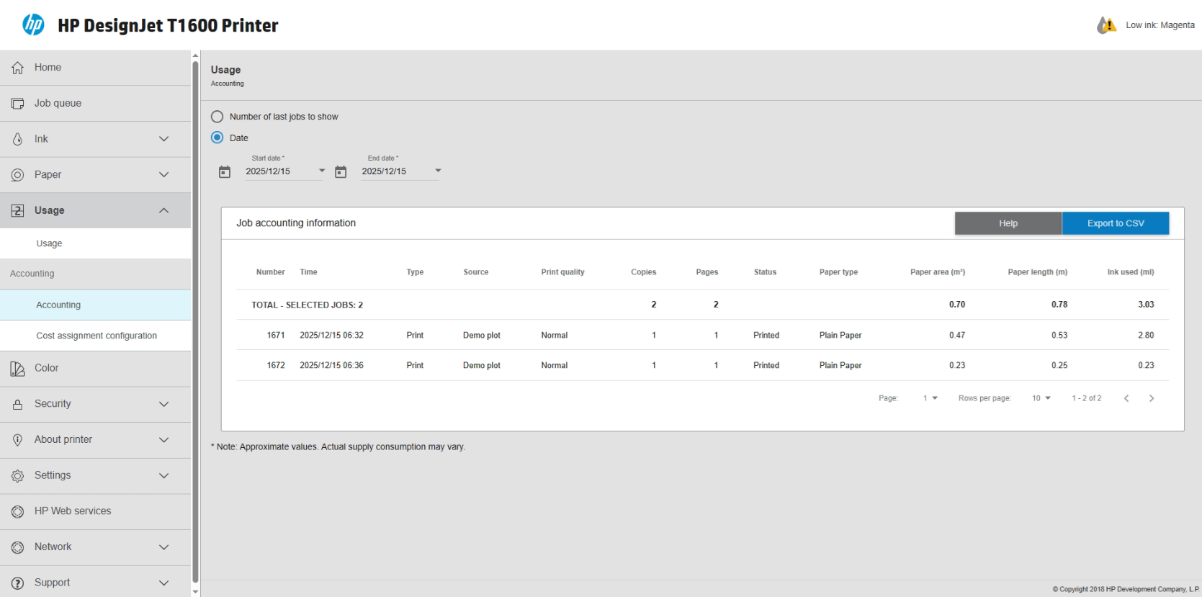Click Low ink: Magenta alert text
The height and width of the screenshot is (597, 1202).
(1160, 25)
